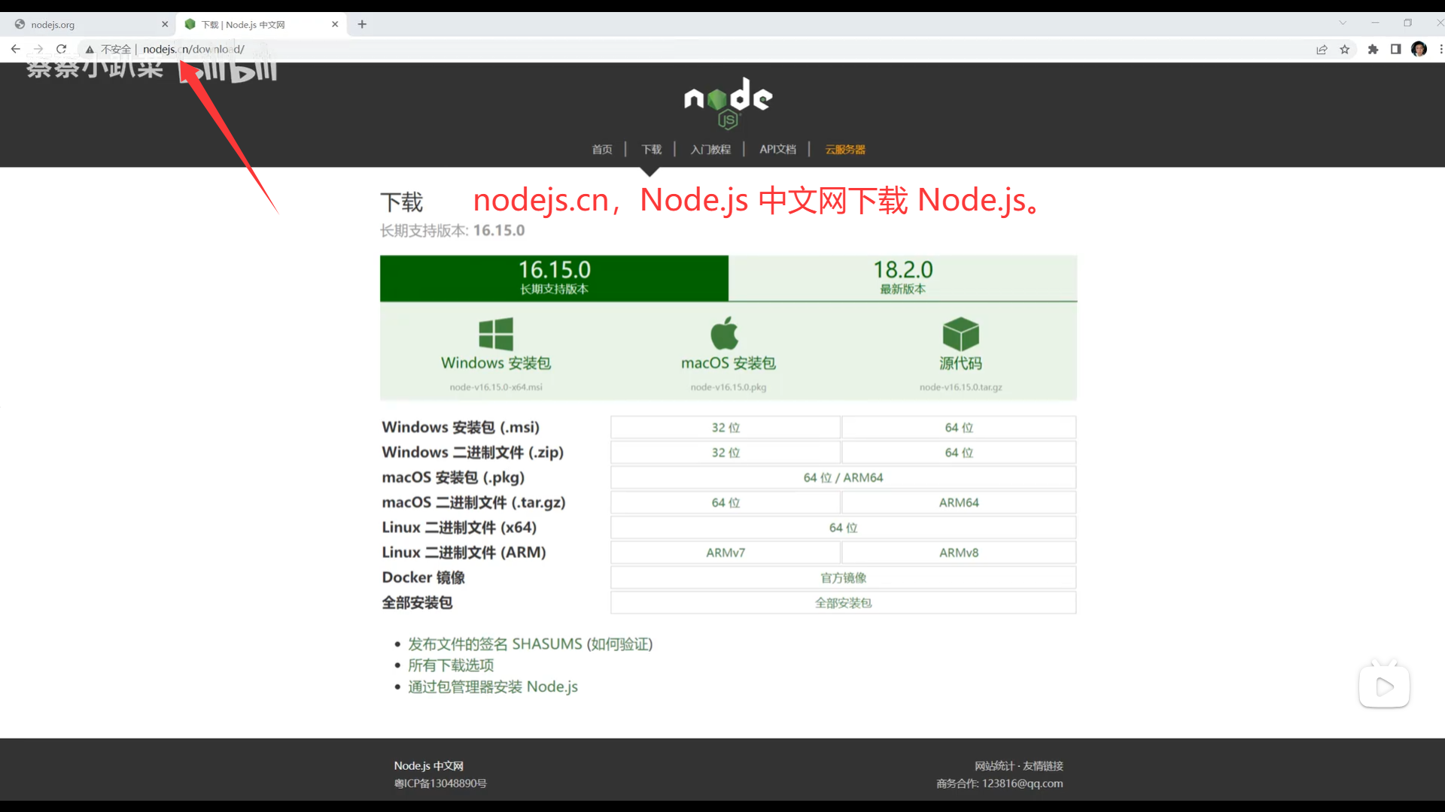Reload the page with refresh icon

pos(62,50)
